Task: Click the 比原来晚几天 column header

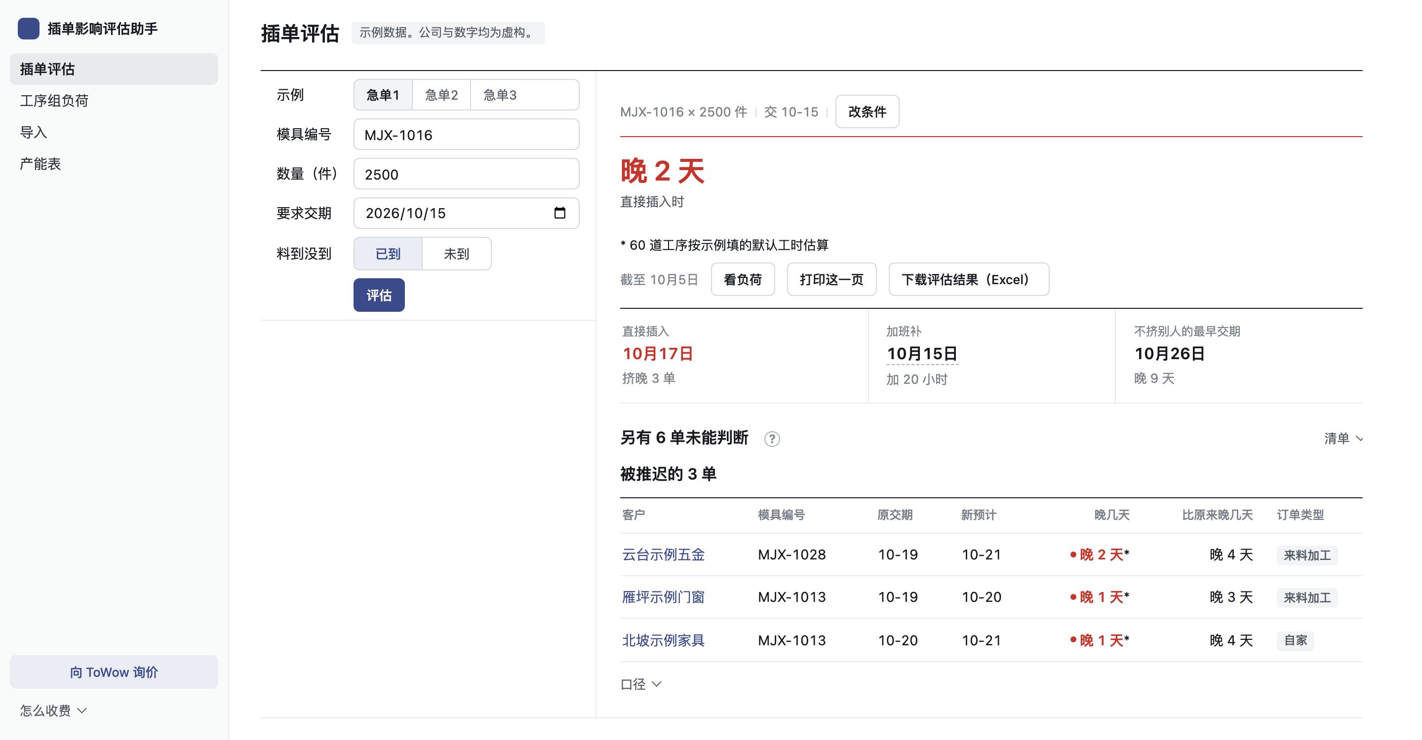Action: [x=1217, y=515]
